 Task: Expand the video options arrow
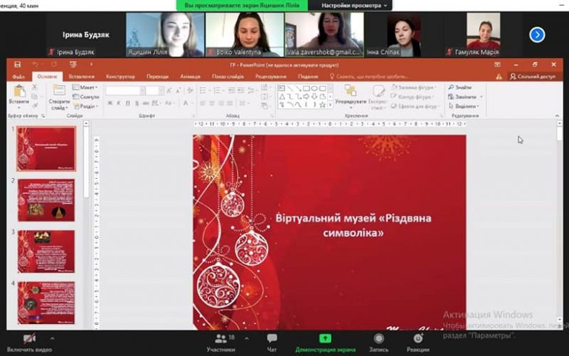tap(51, 338)
